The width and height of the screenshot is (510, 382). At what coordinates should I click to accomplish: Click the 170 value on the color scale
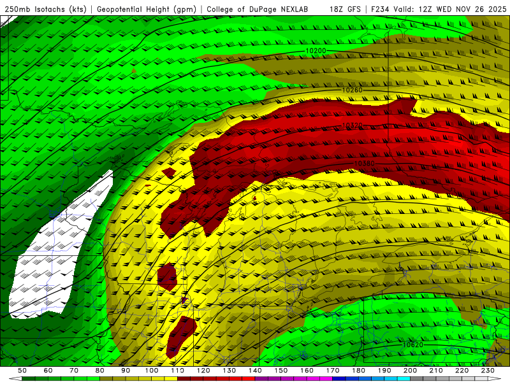pos(333,371)
